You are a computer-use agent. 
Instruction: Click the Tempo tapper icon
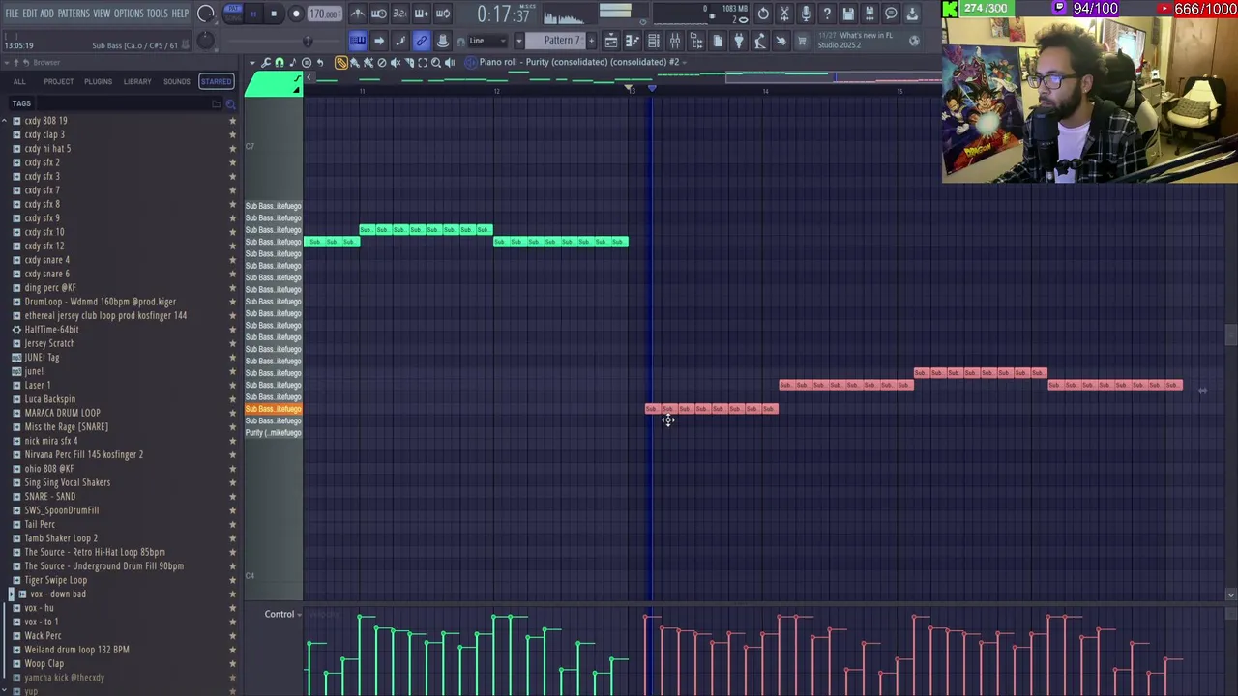point(759,41)
